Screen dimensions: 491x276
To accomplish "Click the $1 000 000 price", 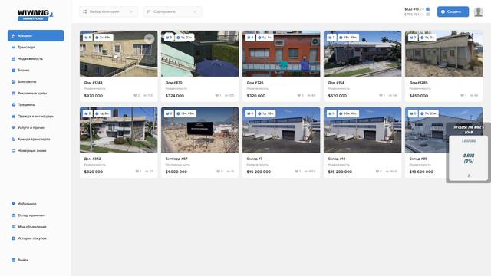I will coord(176,172).
